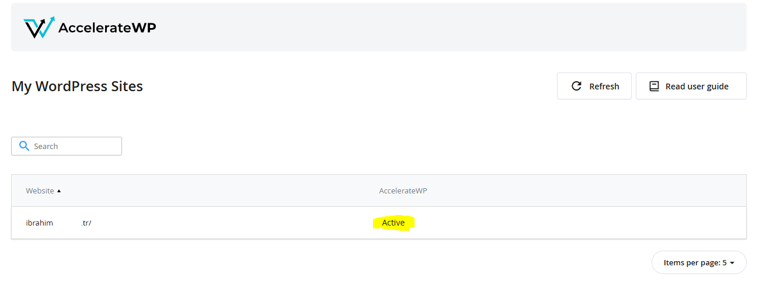Sort by the Website column header
The image size is (759, 284).
coord(40,191)
